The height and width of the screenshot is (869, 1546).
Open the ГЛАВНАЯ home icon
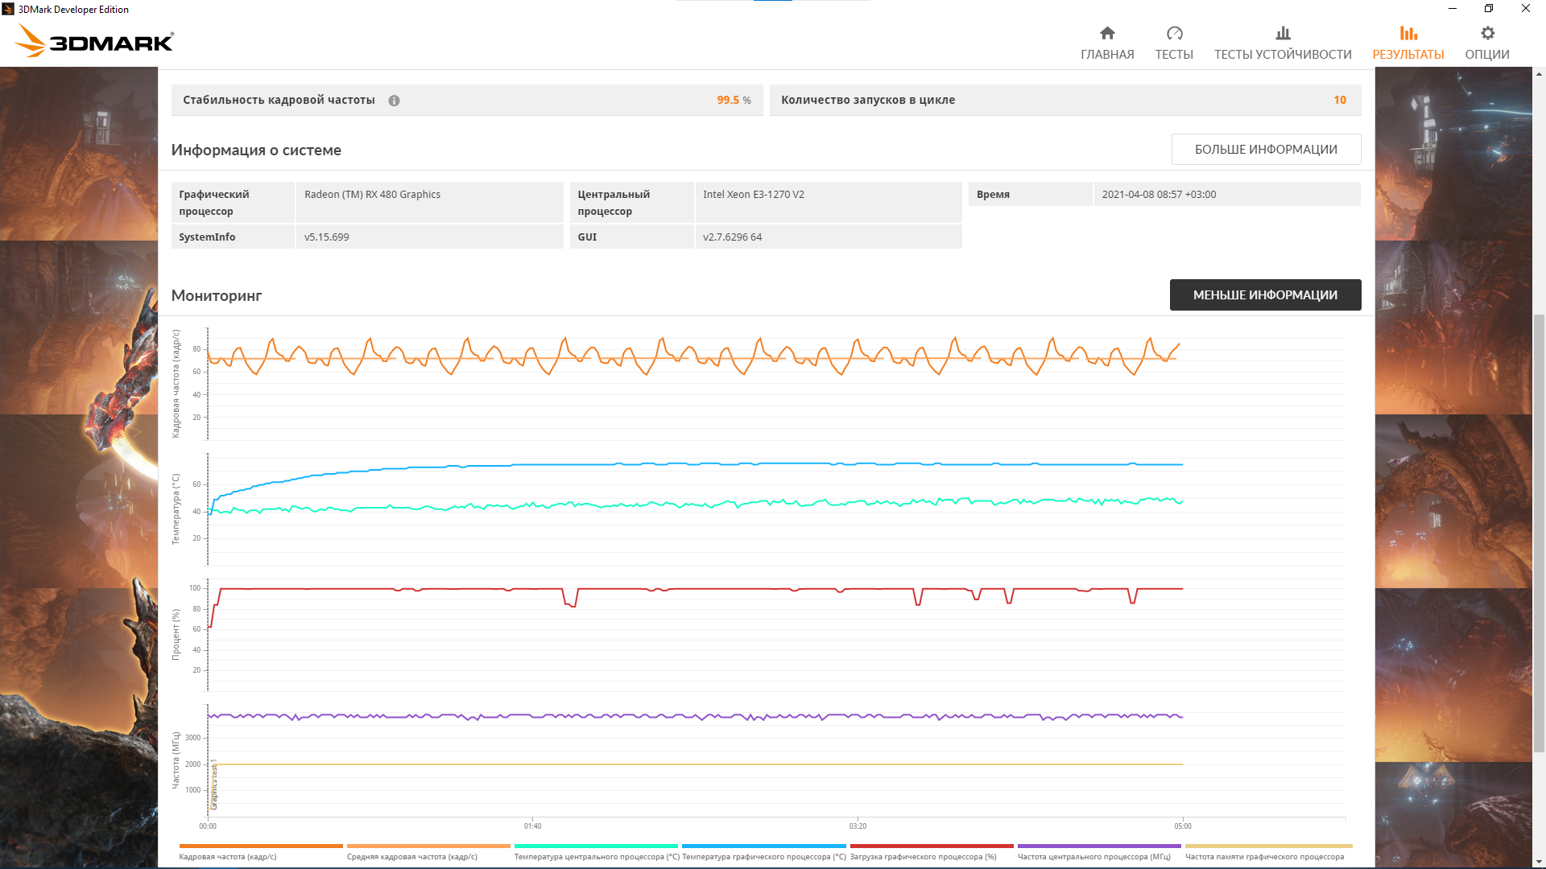point(1107,33)
